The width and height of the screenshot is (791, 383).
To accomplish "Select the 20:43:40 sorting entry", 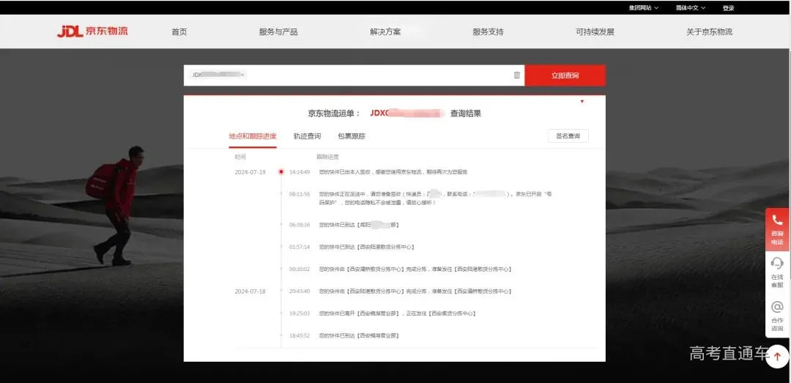I will tap(415, 291).
